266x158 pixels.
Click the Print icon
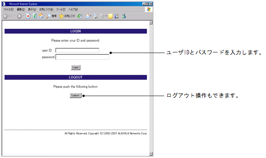click(x=95, y=16)
